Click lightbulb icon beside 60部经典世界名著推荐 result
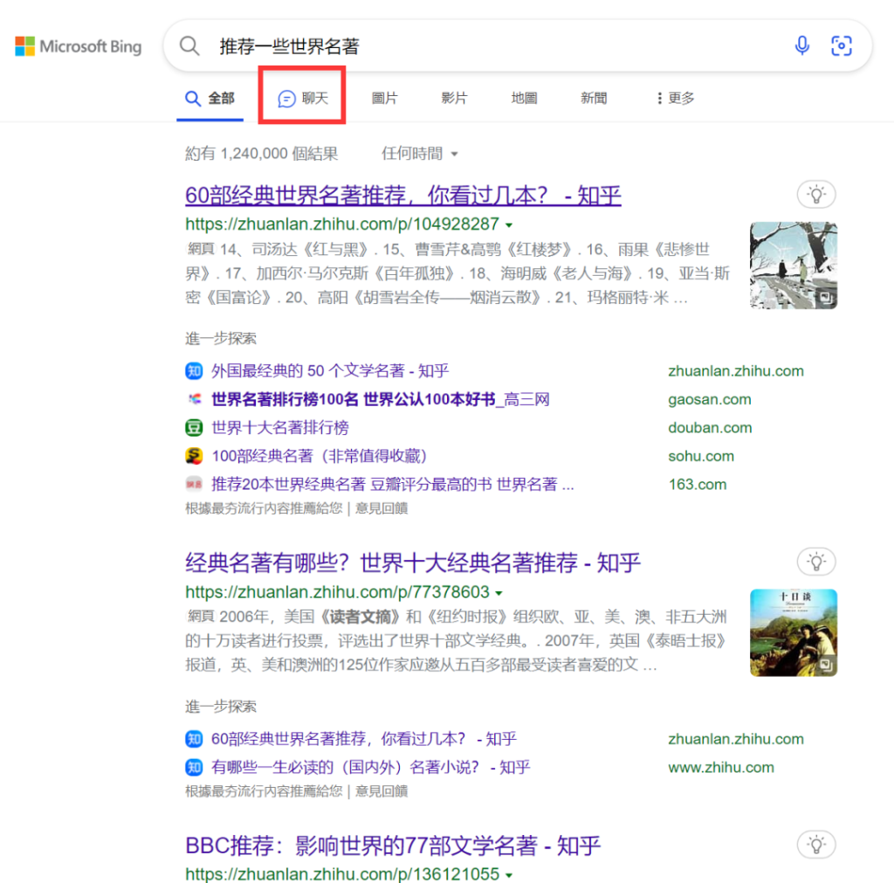Viewport: 894px width, 883px height. click(816, 195)
